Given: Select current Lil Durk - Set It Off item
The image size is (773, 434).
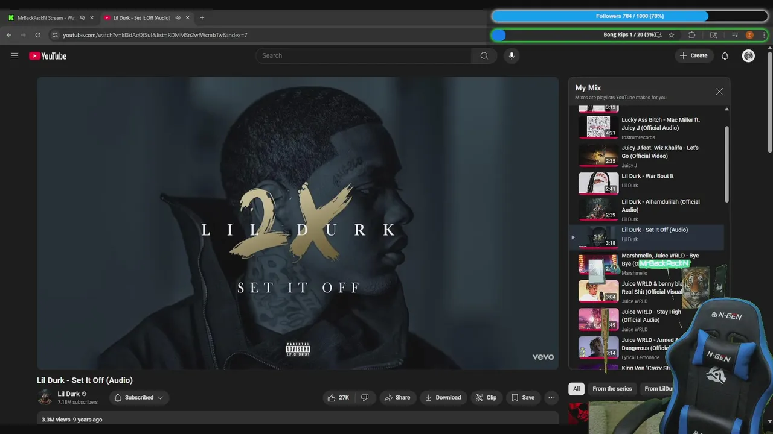Looking at the screenshot, I should pos(647,237).
